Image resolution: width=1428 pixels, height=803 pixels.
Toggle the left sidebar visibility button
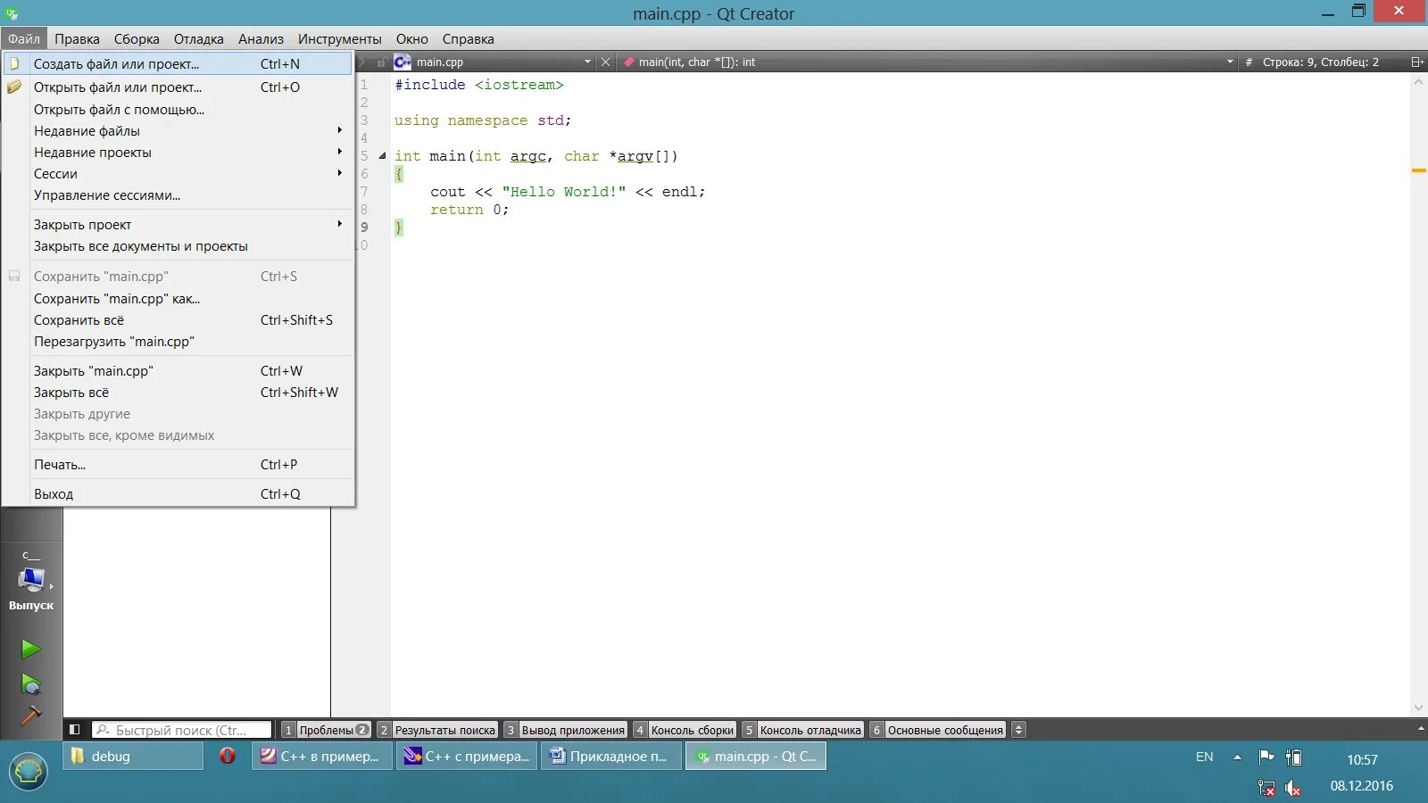75,730
